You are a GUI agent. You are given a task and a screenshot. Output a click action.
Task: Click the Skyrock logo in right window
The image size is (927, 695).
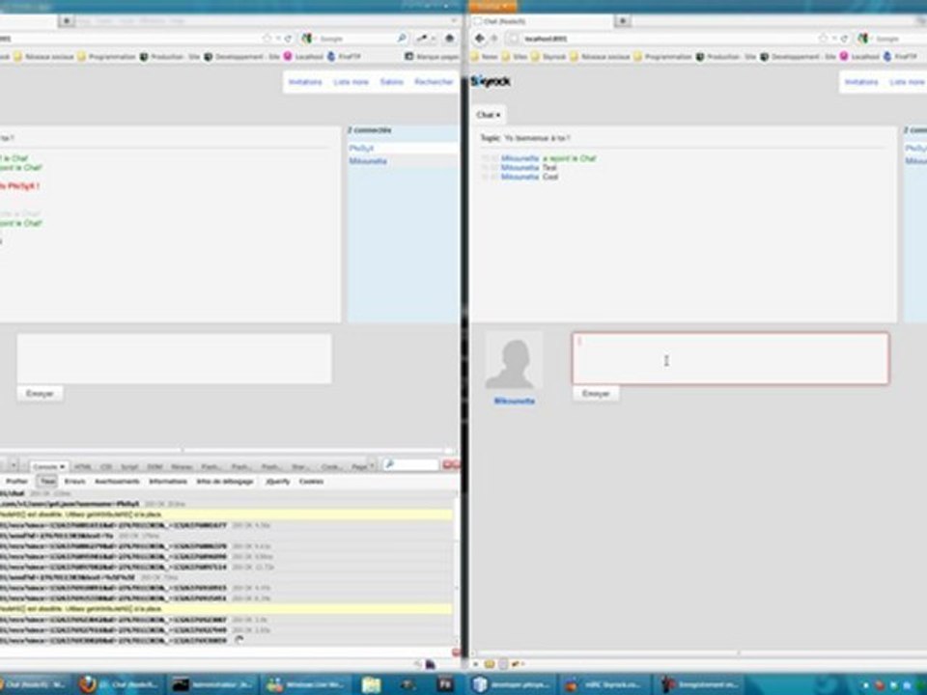click(491, 81)
